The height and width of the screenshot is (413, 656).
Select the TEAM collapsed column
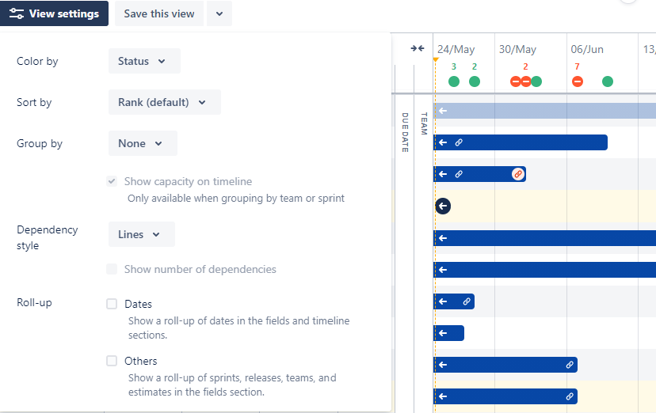424,123
